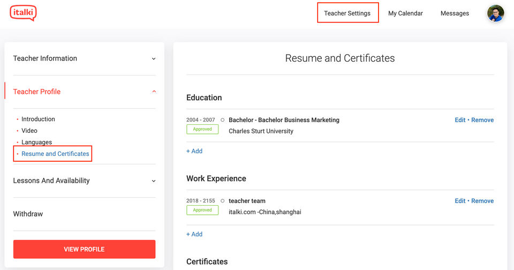Remove the Charles Sturt University education

coord(482,120)
